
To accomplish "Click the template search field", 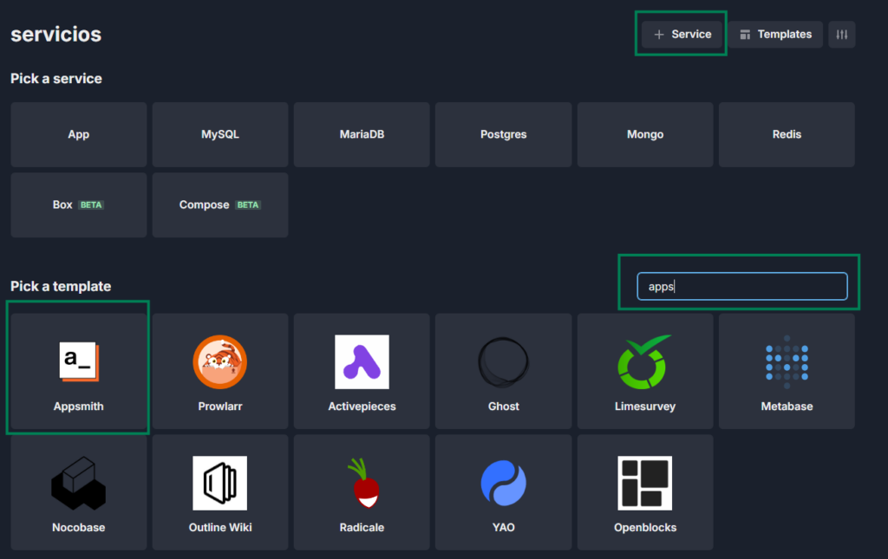I will [x=741, y=287].
